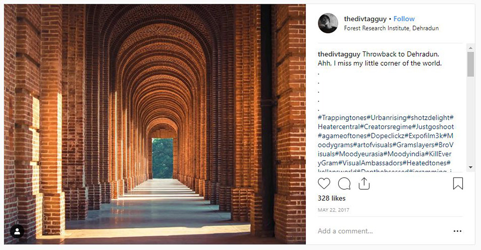Screen dimensions: 481x250
Task: Click the Follow link
Action: [404, 19]
